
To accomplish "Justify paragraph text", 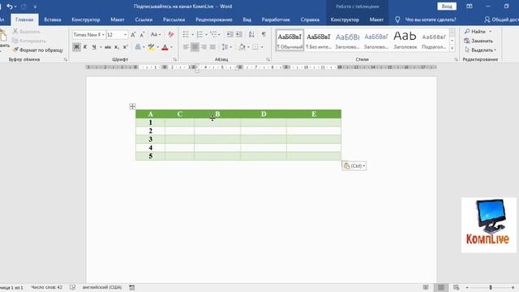I will click(x=212, y=47).
